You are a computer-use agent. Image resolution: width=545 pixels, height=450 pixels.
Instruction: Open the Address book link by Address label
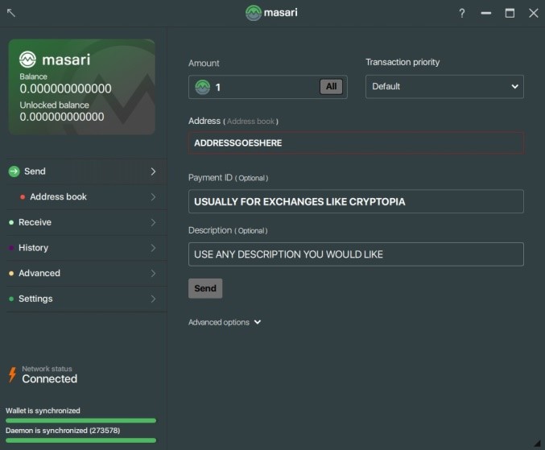(x=250, y=122)
